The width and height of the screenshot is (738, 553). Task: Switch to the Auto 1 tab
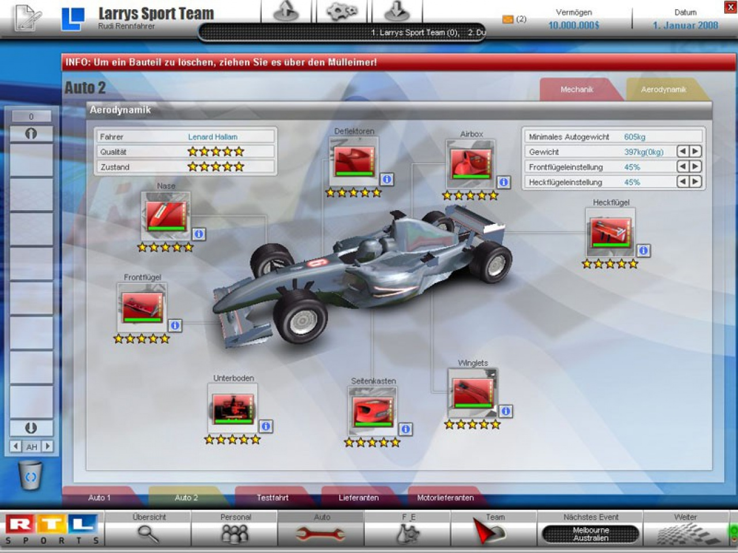(99, 498)
